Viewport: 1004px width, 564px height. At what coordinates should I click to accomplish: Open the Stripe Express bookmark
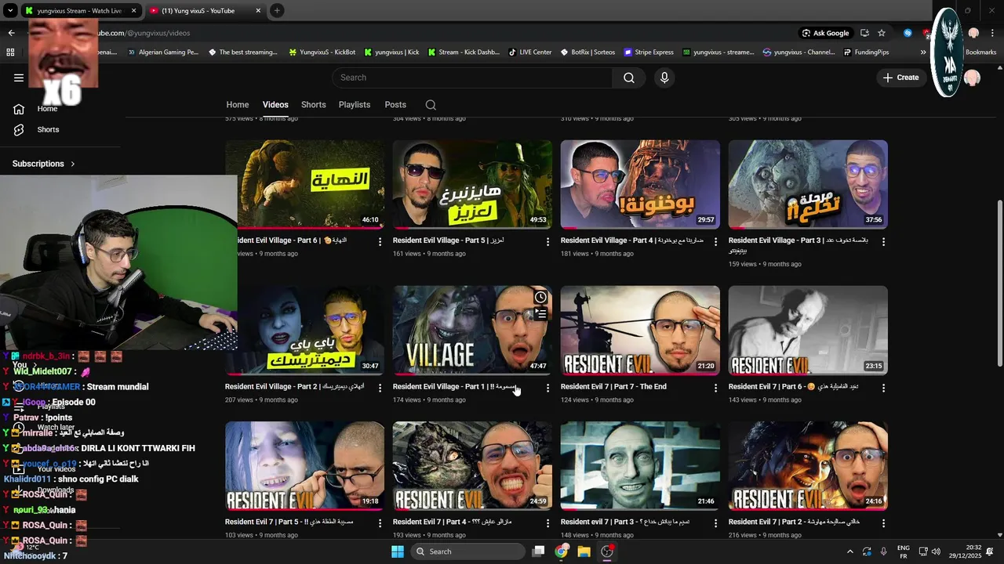[649, 52]
